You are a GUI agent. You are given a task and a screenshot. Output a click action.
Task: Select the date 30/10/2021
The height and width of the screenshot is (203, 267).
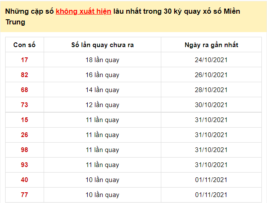click(x=211, y=105)
